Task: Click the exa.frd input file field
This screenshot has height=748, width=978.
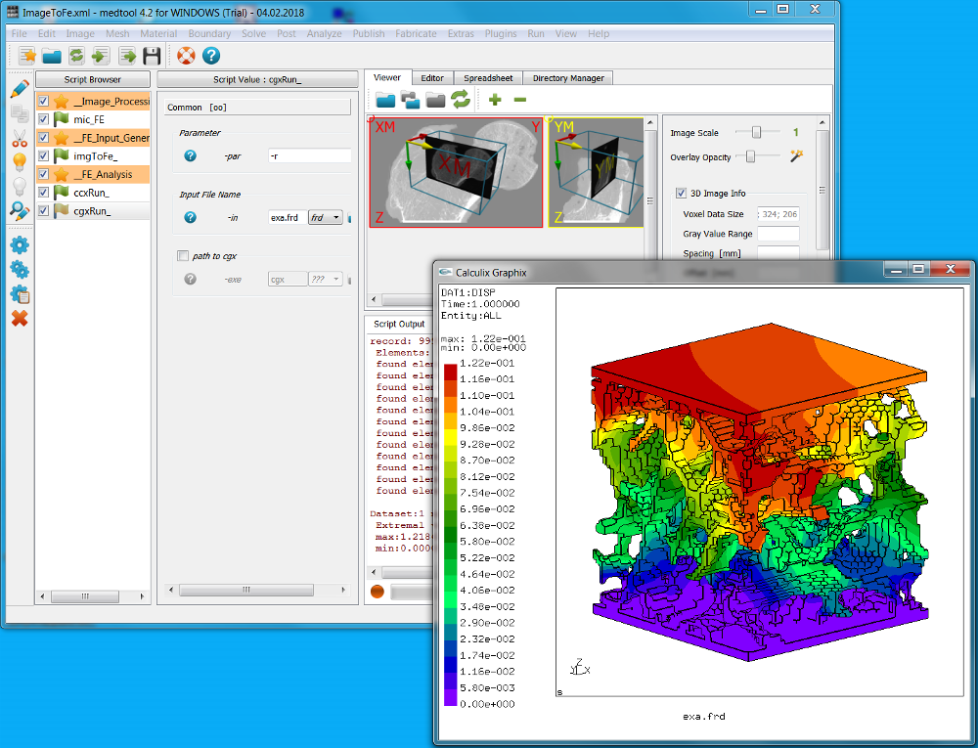Action: pos(288,217)
